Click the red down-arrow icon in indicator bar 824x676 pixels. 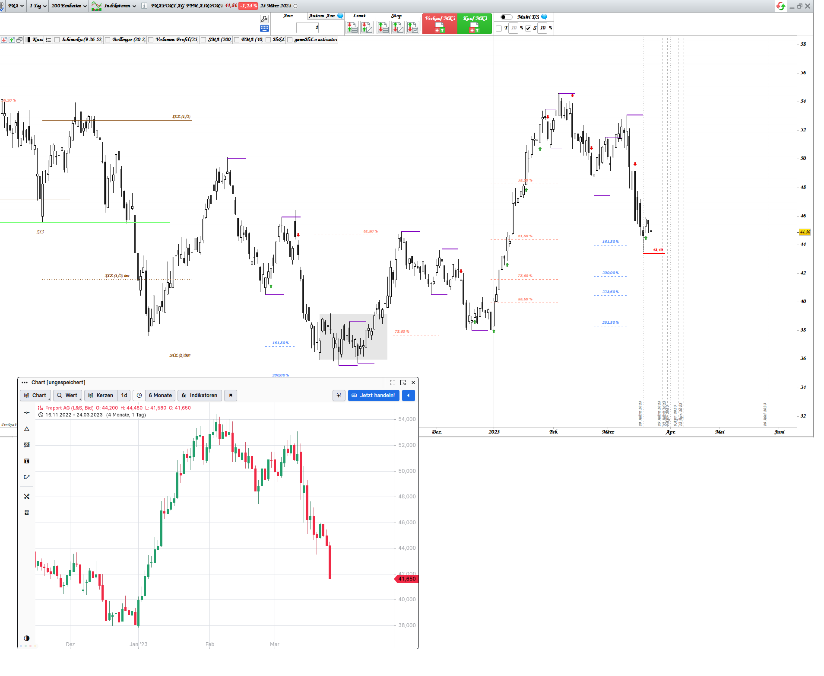[x=4, y=40]
